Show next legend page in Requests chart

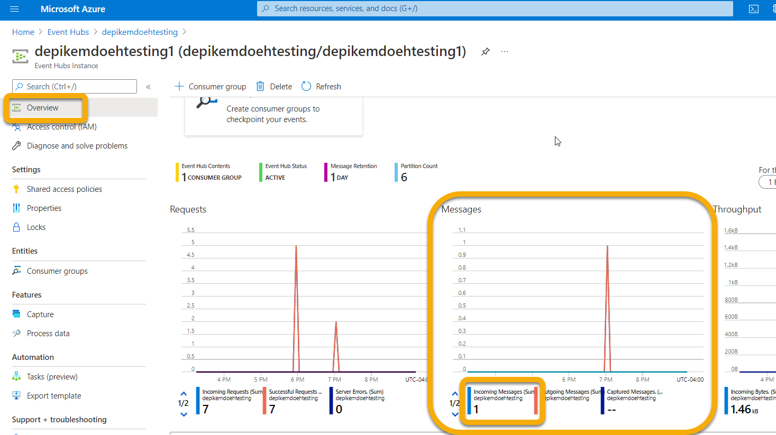[x=184, y=414]
